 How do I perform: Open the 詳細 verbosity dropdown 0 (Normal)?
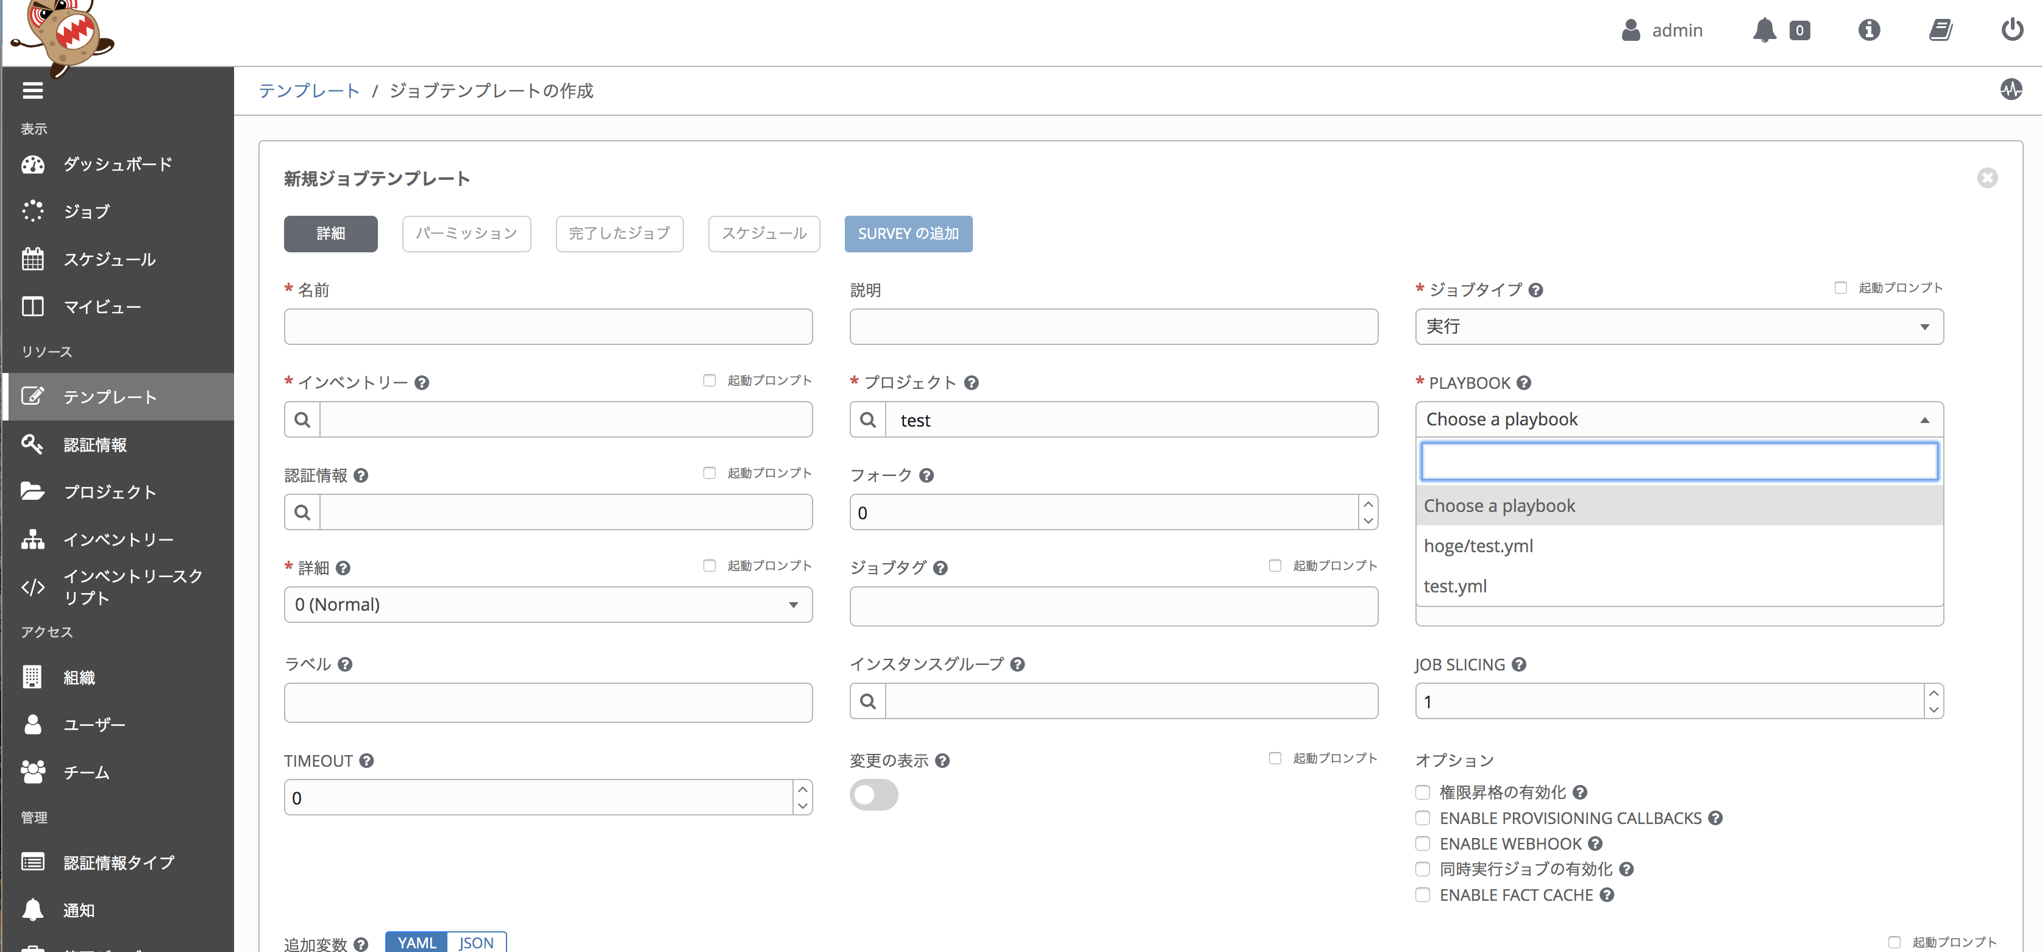click(x=547, y=605)
